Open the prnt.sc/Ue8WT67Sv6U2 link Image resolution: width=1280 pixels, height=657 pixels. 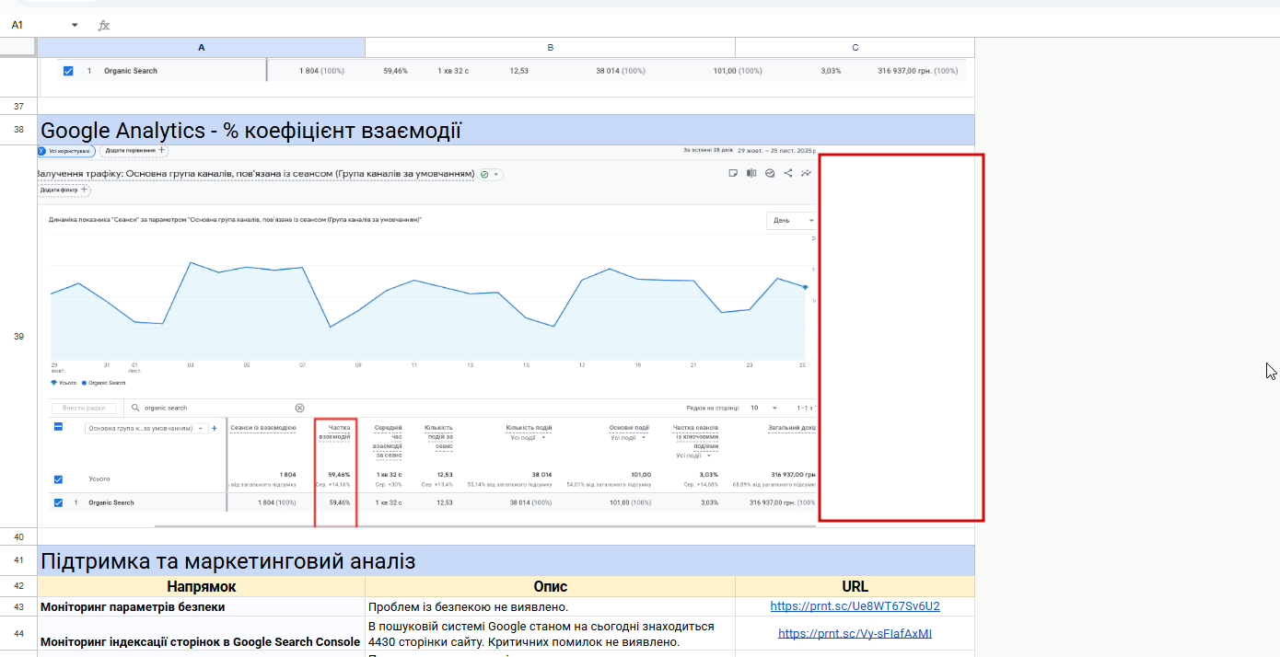[855, 606]
